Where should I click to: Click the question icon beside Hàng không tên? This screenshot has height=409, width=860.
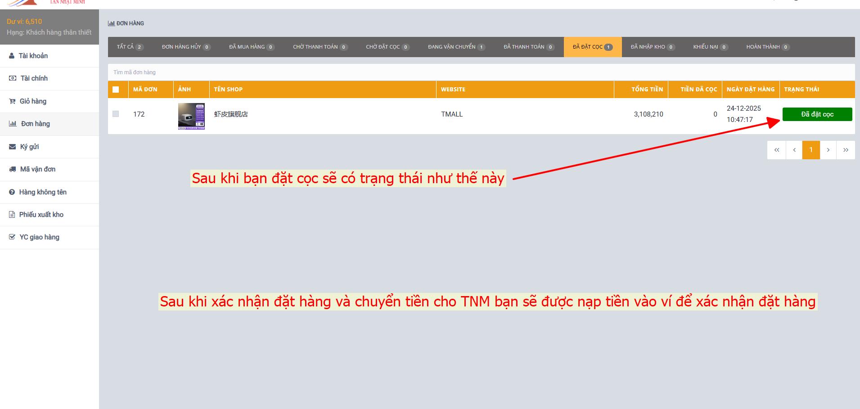tap(12, 192)
